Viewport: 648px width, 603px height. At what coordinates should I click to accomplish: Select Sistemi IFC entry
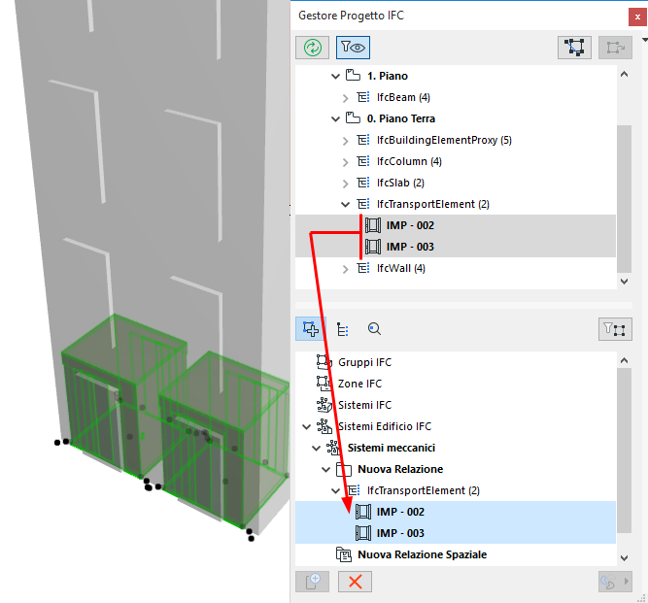pos(364,405)
